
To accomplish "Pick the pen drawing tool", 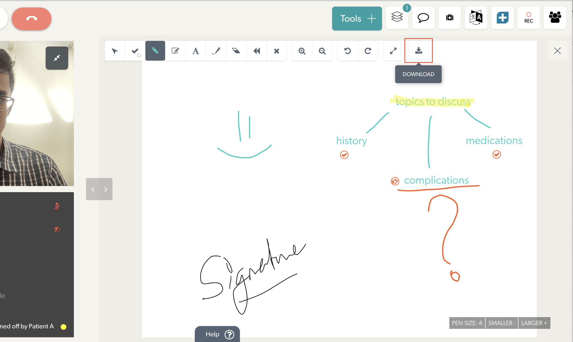I will coord(216,51).
